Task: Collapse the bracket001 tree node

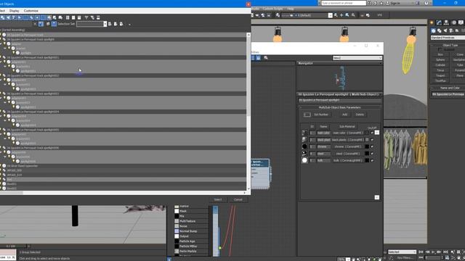Action: tap(5, 66)
